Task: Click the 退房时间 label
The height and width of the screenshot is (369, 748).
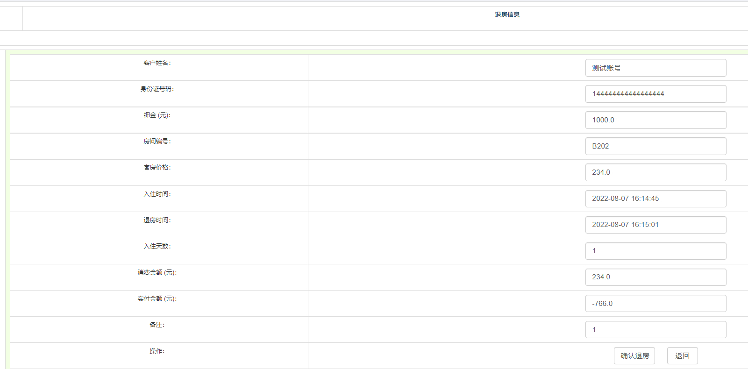Action: tap(157, 220)
